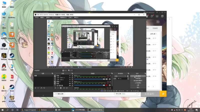Screen dimensions: 200x112
Task: Adjust 麦克风/Aux 3 volume slider
Action: (89, 85)
